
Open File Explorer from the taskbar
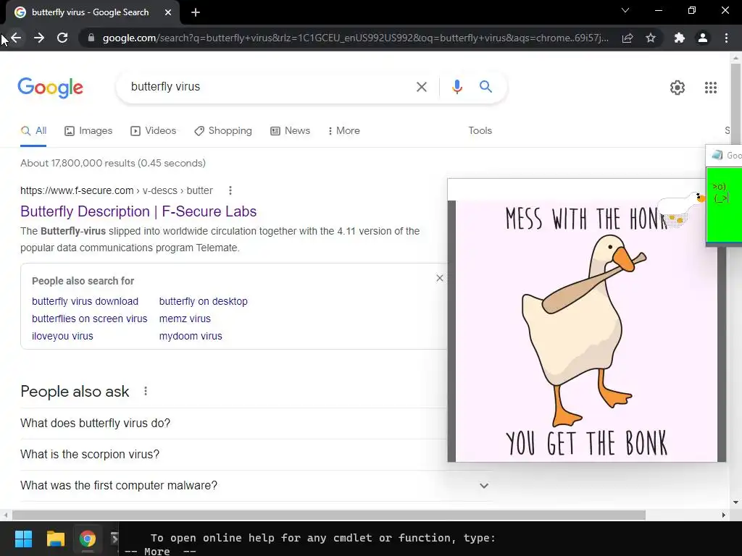55,539
